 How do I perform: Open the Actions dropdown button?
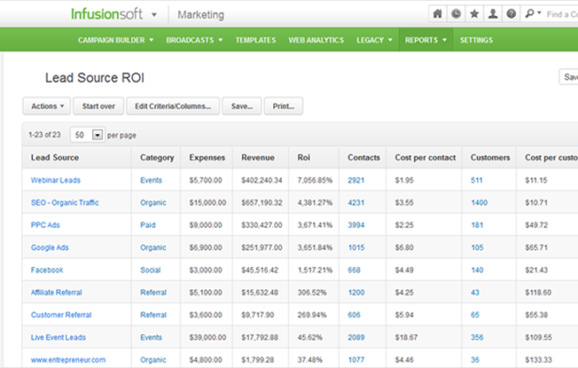(x=46, y=106)
